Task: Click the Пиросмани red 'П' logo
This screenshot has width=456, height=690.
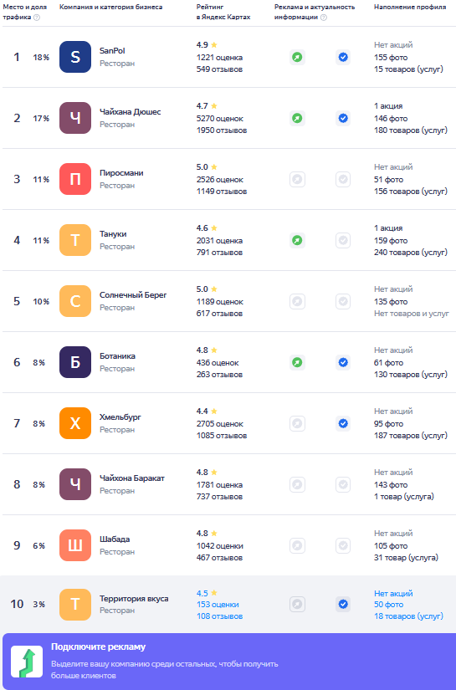Action: tap(75, 179)
